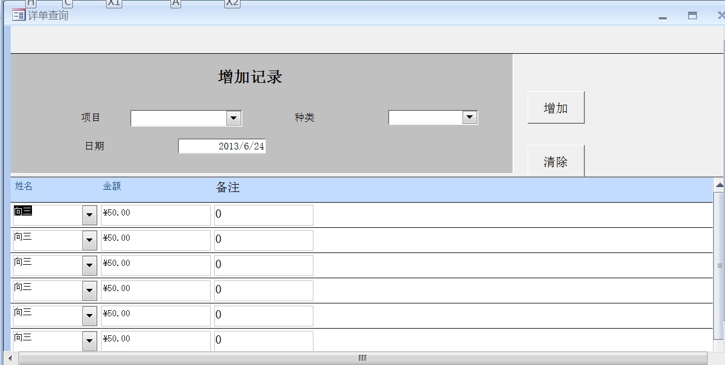Minimize the 详单查询 form window
The width and height of the screenshot is (725, 365).
(x=663, y=17)
